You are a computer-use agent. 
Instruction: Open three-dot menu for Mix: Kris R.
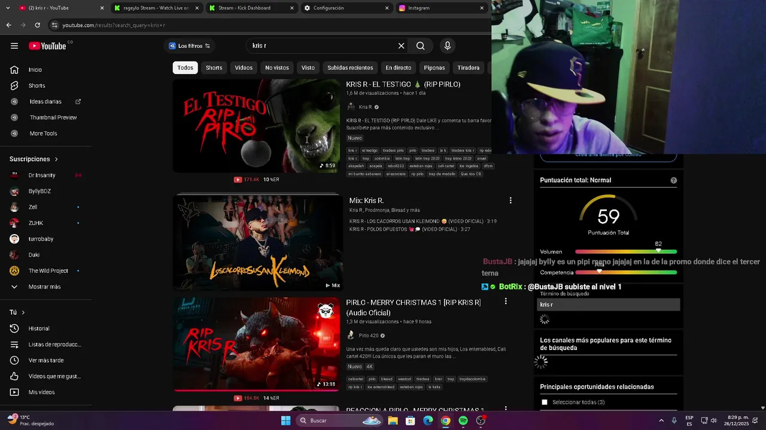coord(510,201)
